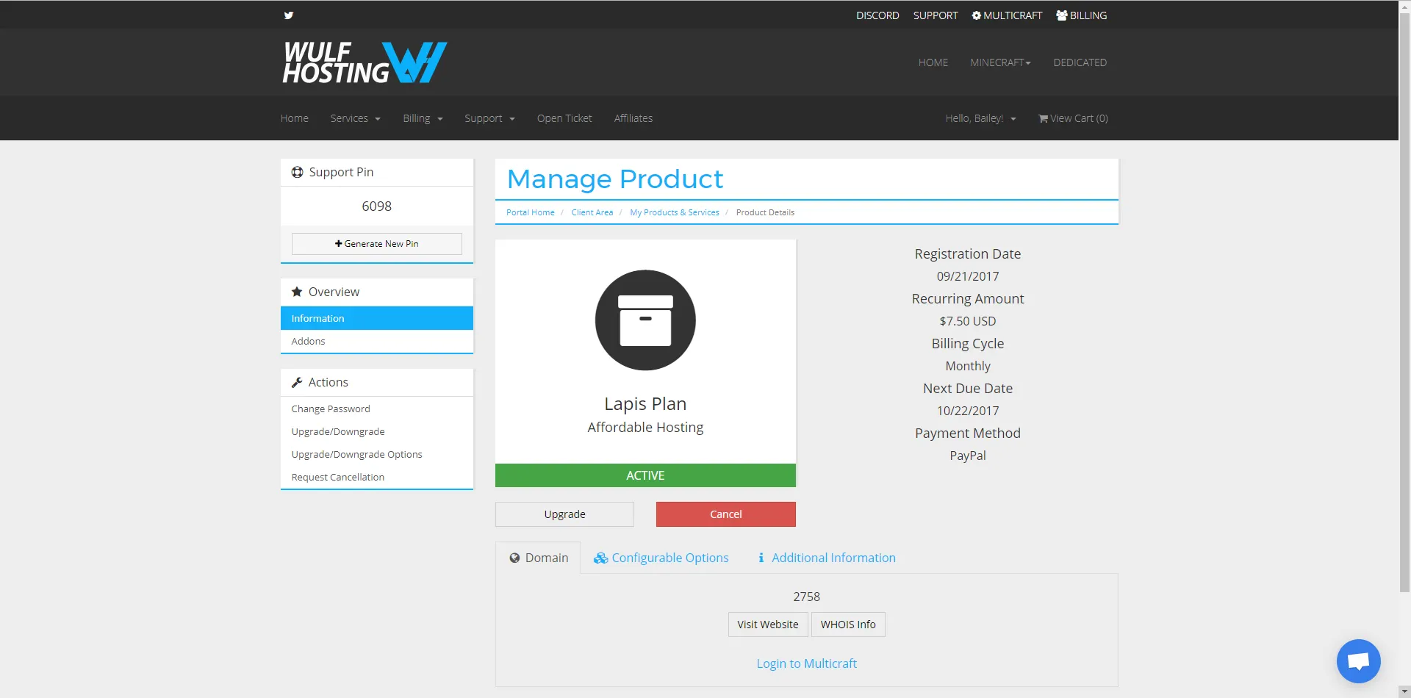
Task: Click the next due date 10/22/2017
Action: 968,411
